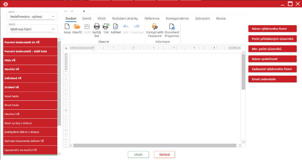Click the tab stop selector at ruler corner
The height and width of the screenshot is (160, 302).
[x=66, y=48]
